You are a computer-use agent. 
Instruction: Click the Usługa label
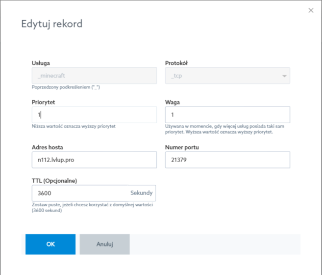point(41,63)
